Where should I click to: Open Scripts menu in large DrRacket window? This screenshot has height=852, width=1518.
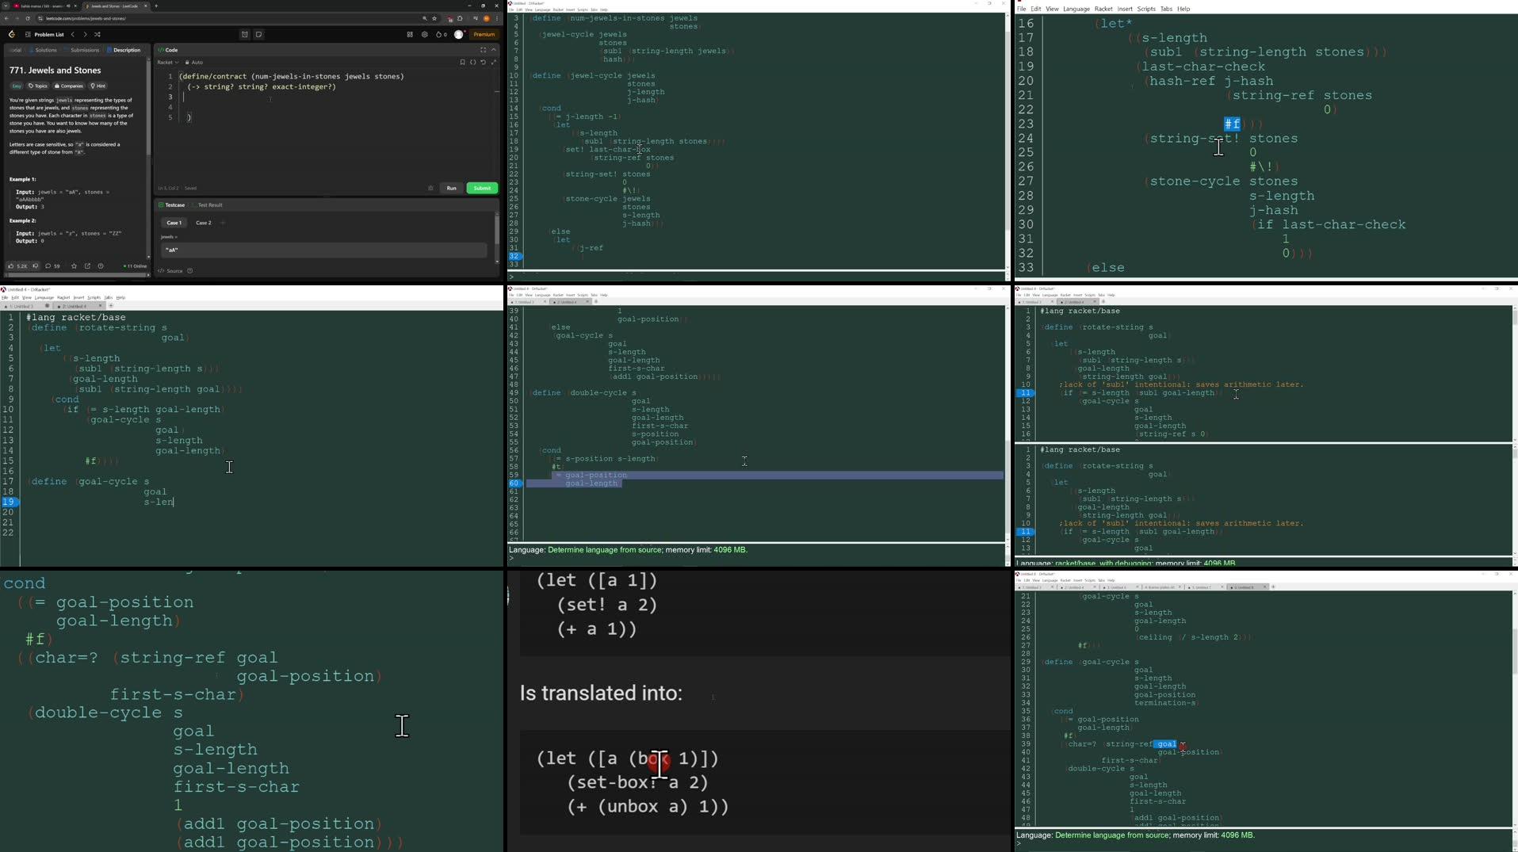point(1146,9)
